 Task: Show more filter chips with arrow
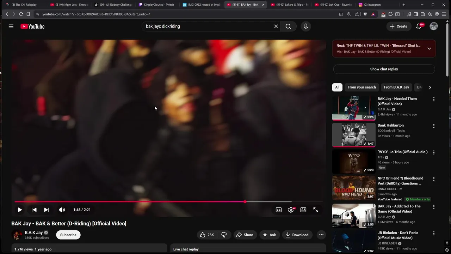[430, 87]
